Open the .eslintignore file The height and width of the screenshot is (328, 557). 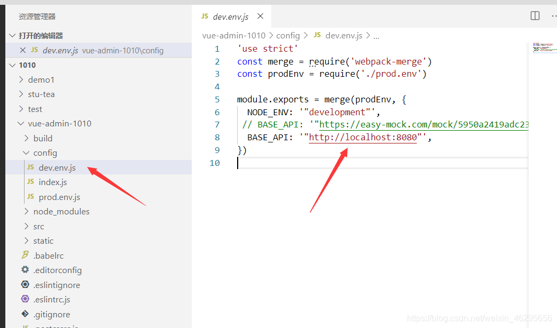pyautogui.click(x=99, y=285)
